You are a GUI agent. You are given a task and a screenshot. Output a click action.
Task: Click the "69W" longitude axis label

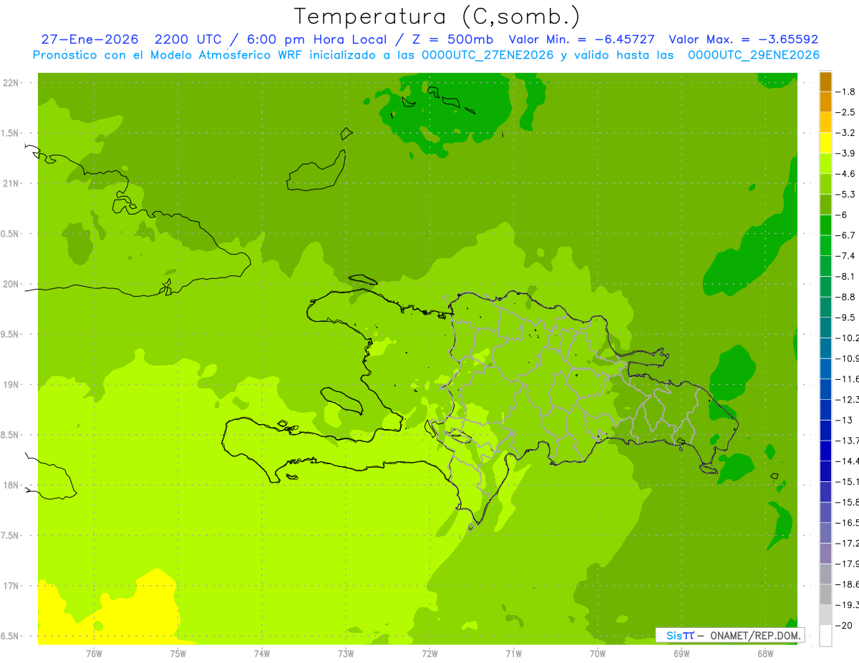681,653
